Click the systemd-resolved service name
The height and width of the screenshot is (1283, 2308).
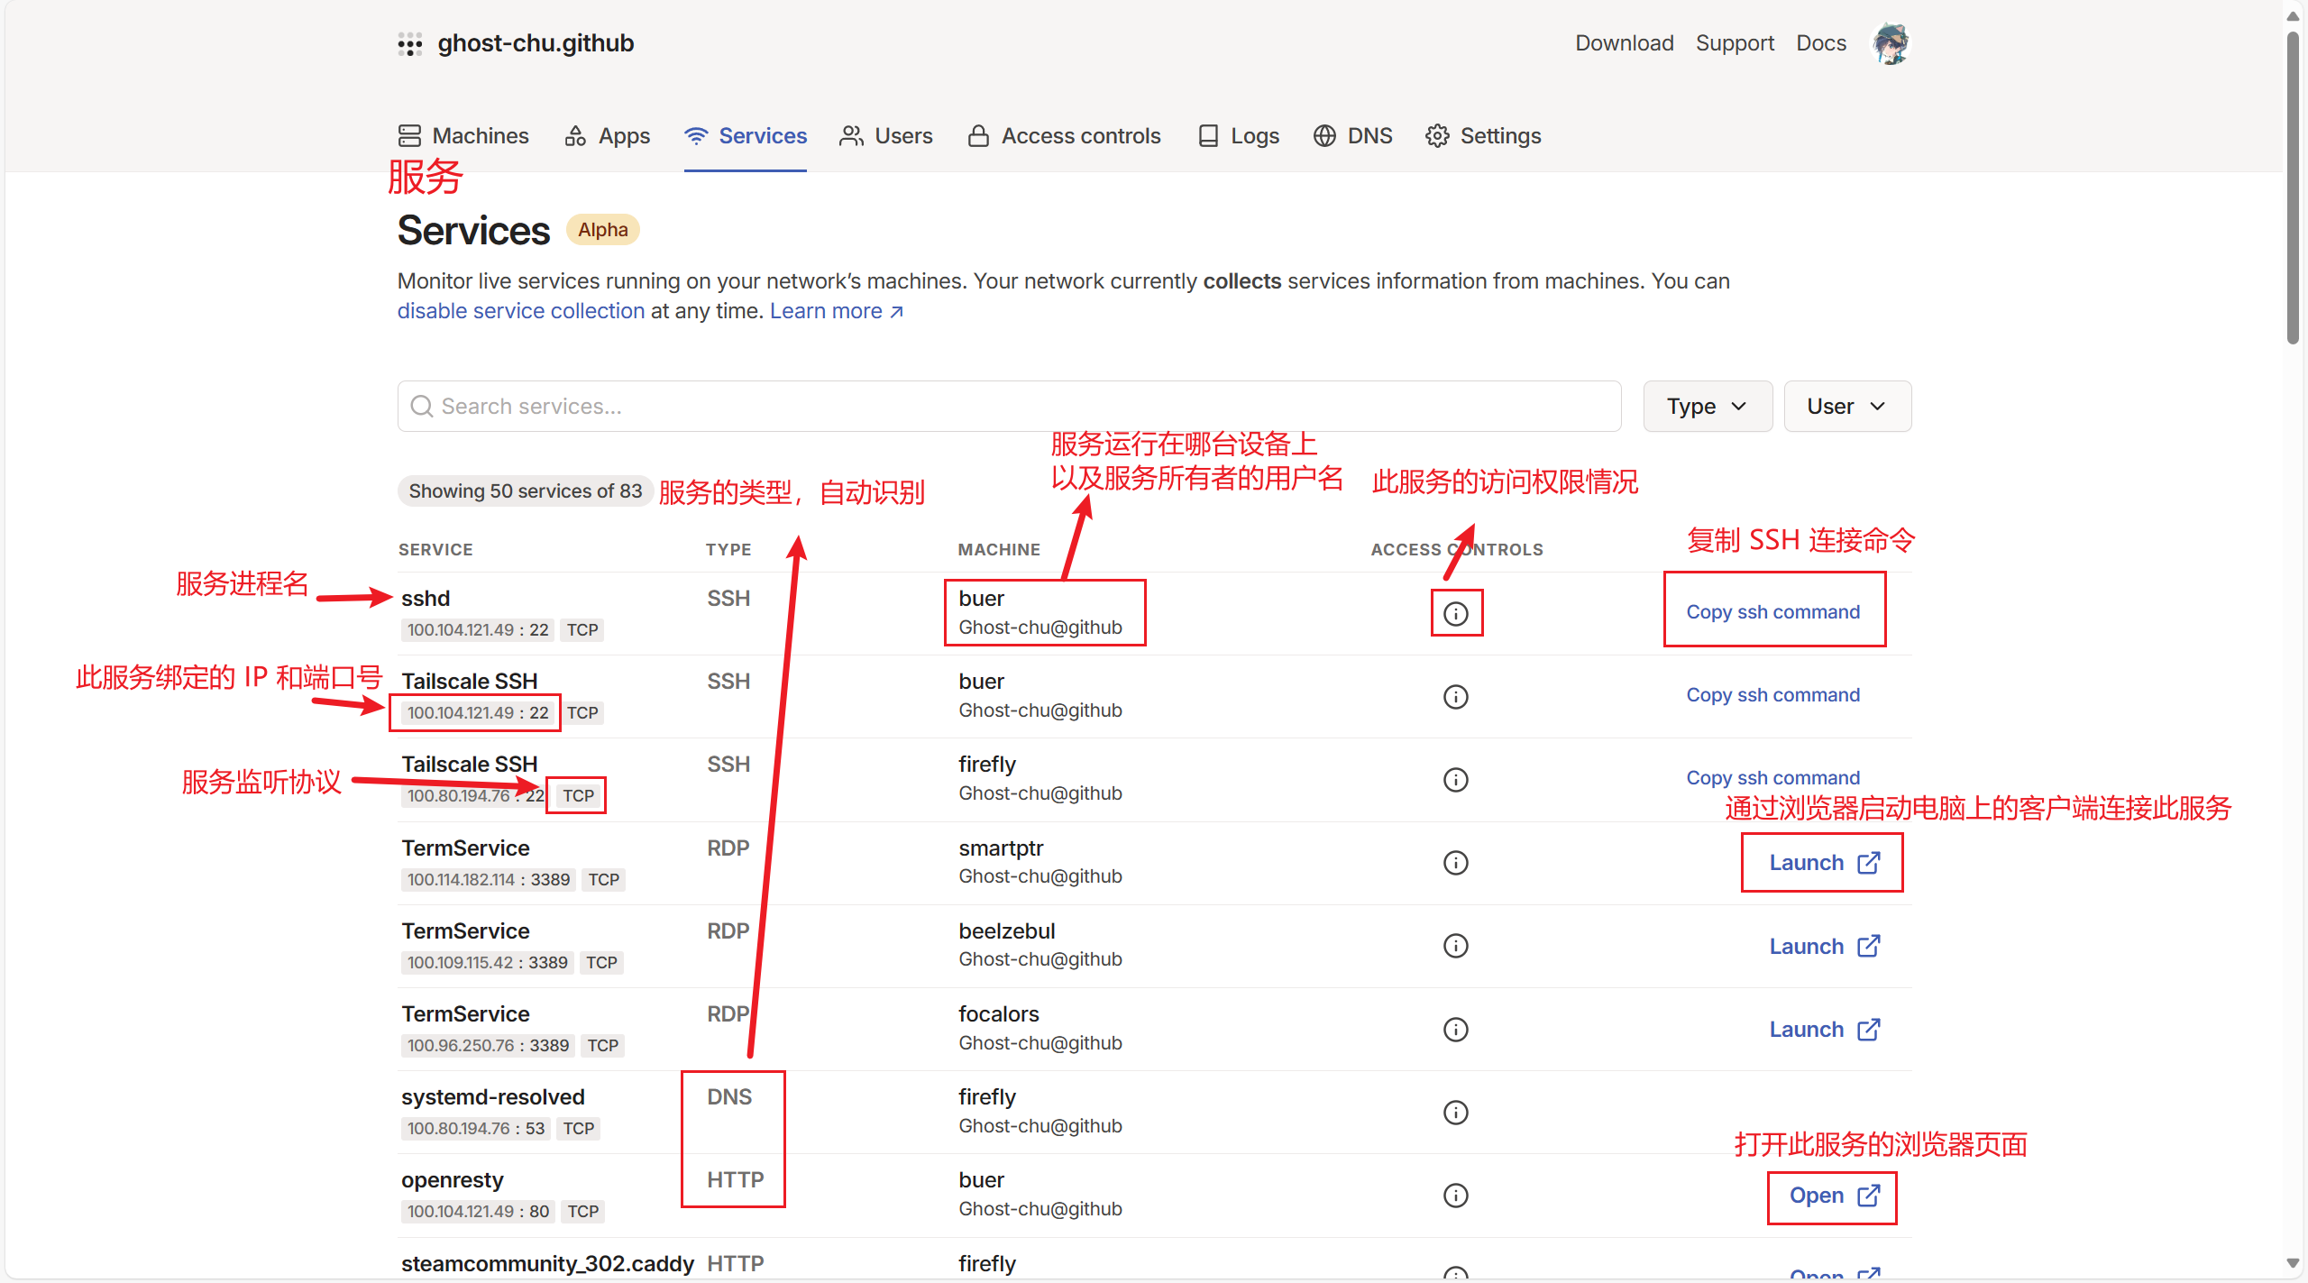(x=493, y=1097)
